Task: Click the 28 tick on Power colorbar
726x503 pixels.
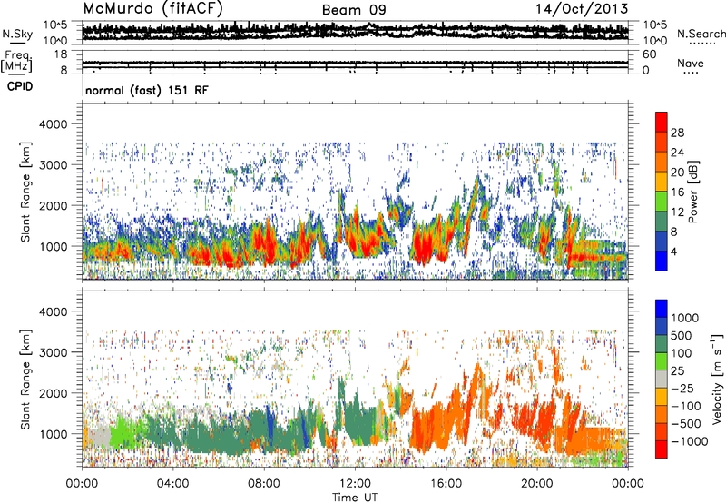Action: [x=677, y=133]
